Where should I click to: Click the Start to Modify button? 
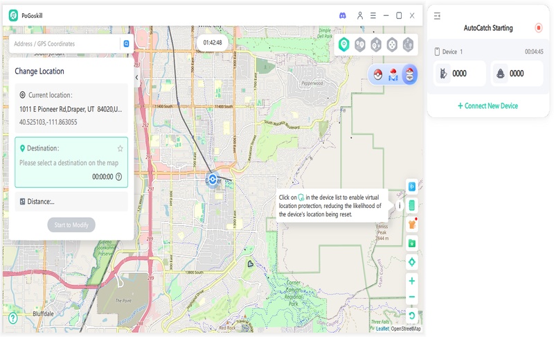[71, 225]
